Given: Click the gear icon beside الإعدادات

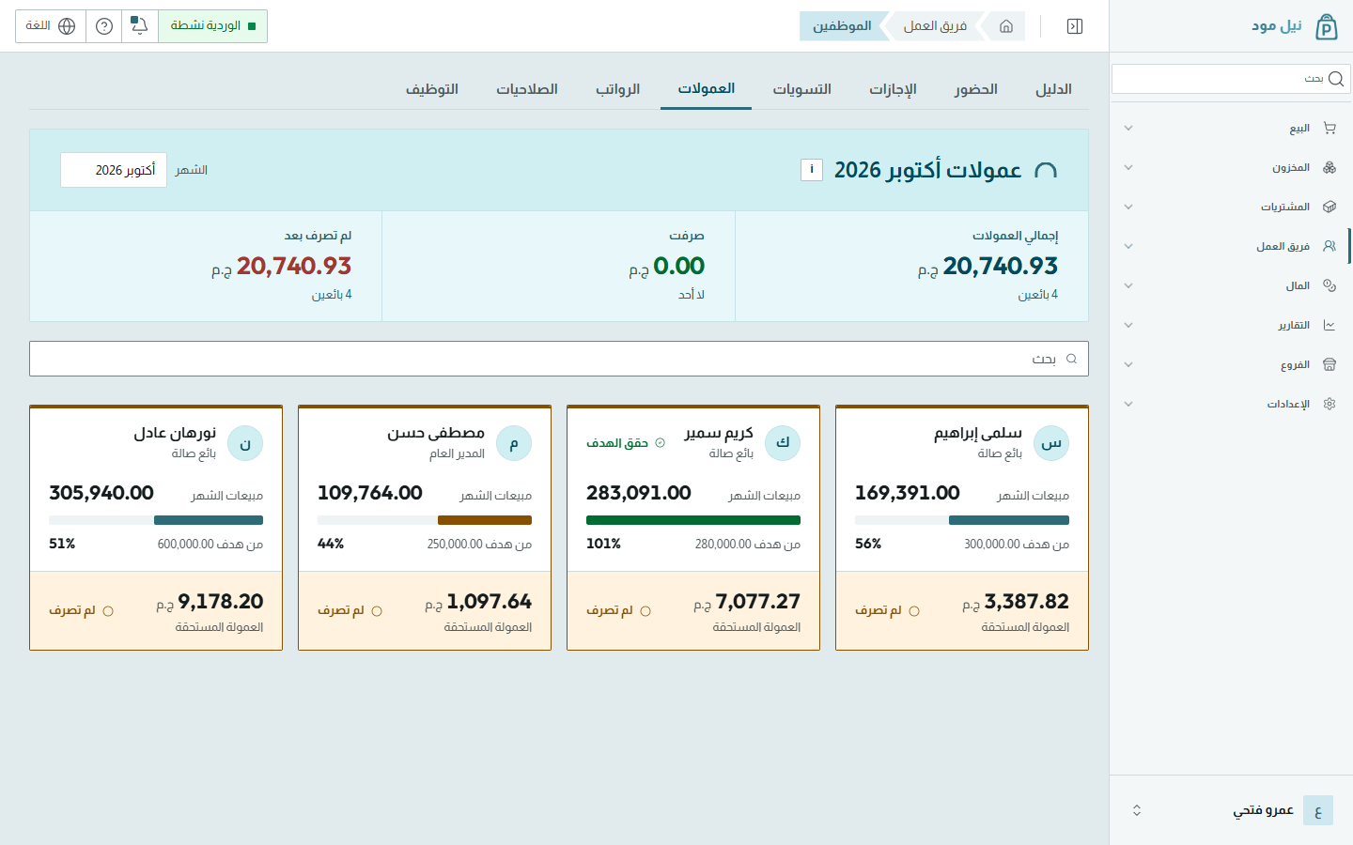Looking at the screenshot, I should point(1330,404).
